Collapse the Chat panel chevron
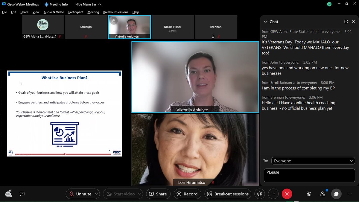This screenshot has width=359, height=202. click(265, 22)
